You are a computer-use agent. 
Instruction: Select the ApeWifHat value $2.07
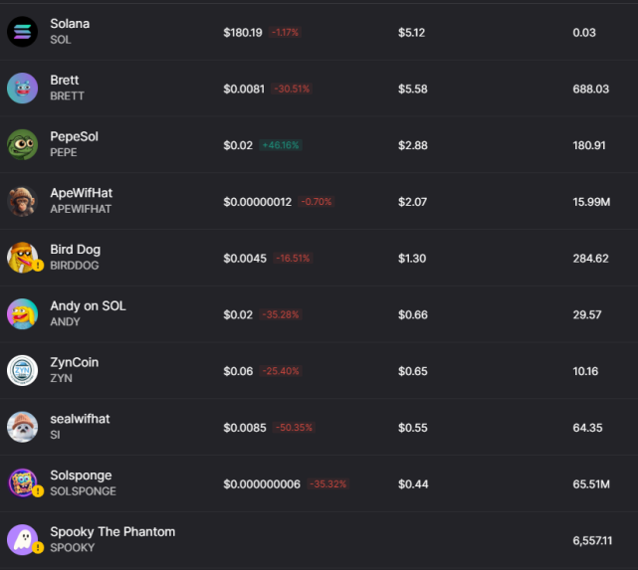(x=413, y=202)
